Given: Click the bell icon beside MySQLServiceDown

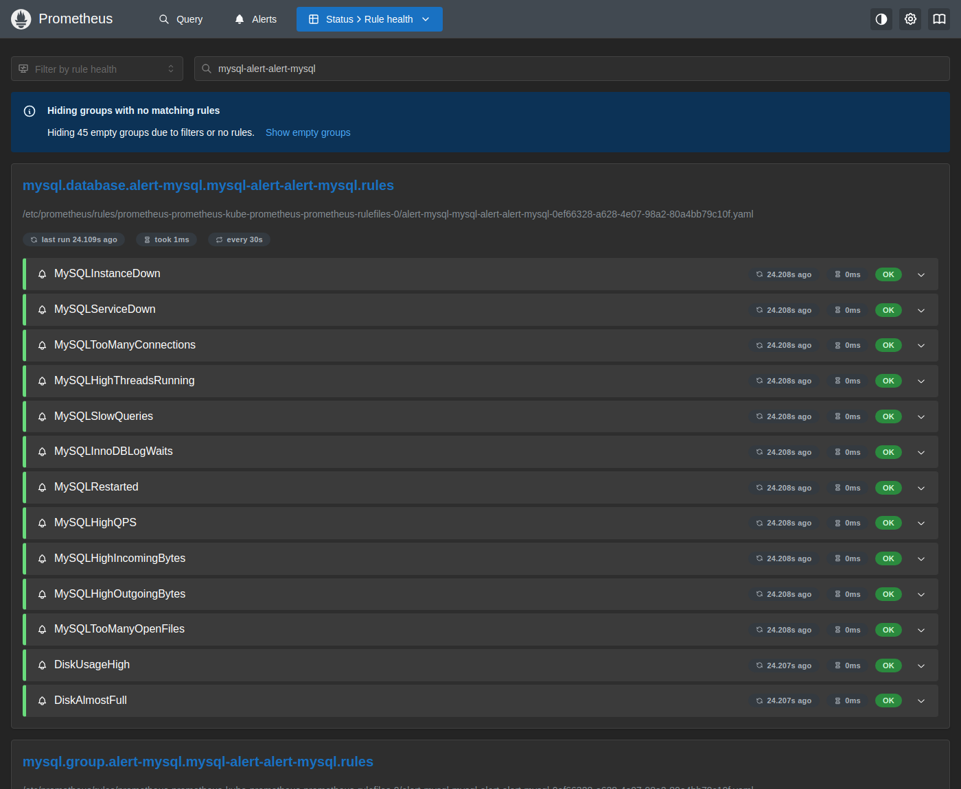Looking at the screenshot, I should [x=42, y=310].
